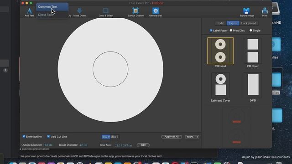Select the Print Disc radio option
Viewport: 292px width, 164px height.
231,31
